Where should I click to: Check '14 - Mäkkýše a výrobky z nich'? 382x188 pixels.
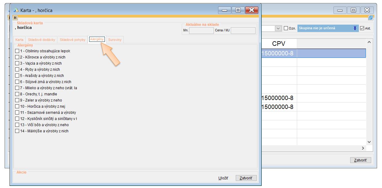point(17,131)
